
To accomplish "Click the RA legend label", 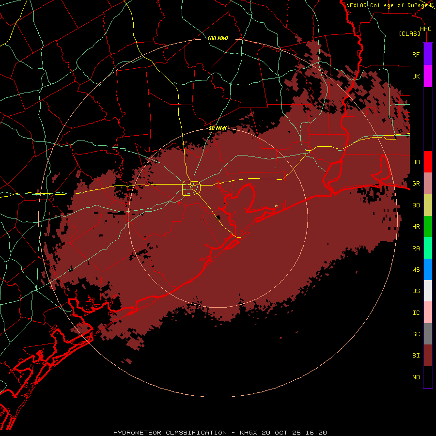I will click(x=416, y=249).
